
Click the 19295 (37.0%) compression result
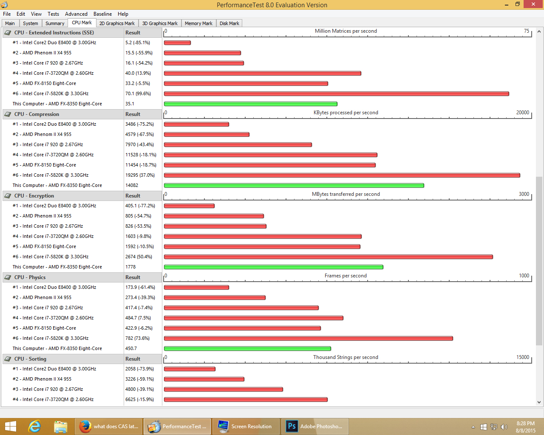140,175
